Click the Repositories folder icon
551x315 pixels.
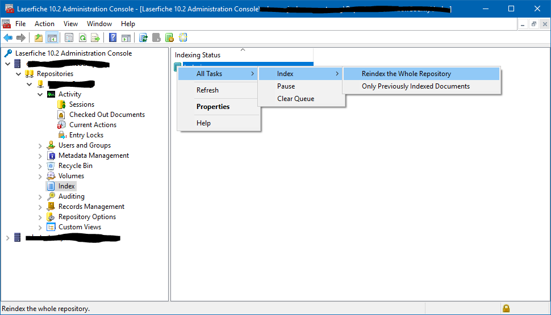point(29,74)
